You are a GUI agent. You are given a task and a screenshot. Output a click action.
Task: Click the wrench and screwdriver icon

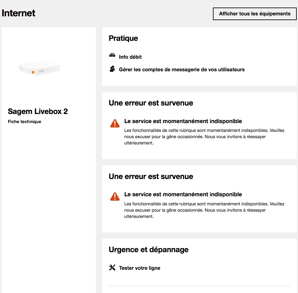coord(112,268)
